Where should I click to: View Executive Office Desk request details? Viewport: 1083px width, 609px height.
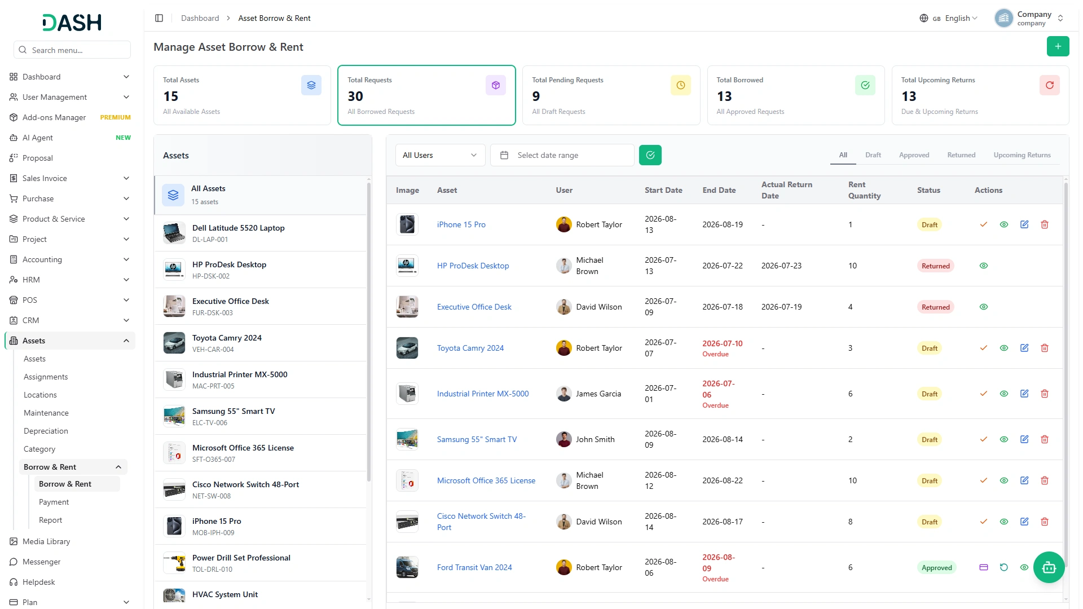tap(983, 307)
